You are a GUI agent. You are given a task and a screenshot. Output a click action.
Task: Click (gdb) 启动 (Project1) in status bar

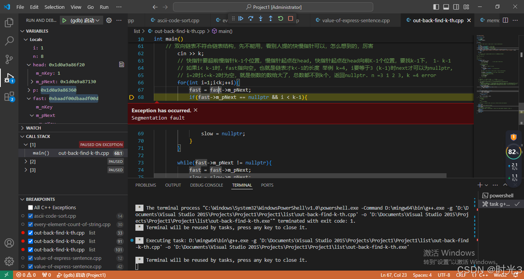click(x=81, y=275)
